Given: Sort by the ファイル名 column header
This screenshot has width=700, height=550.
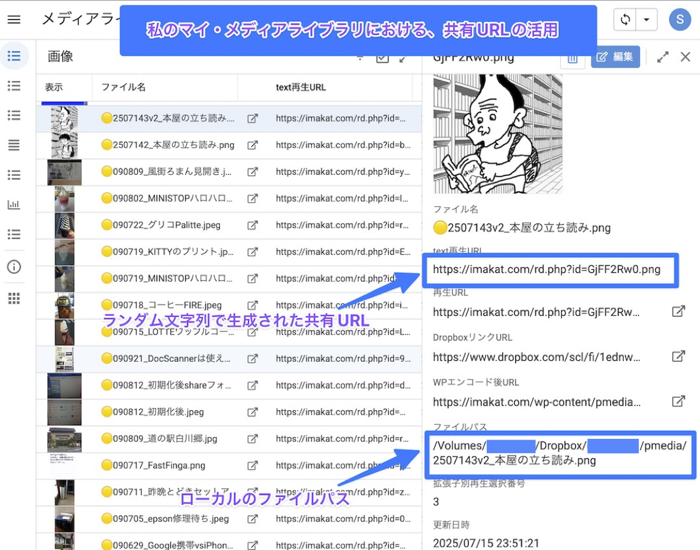Looking at the screenshot, I should pyautogui.click(x=124, y=87).
